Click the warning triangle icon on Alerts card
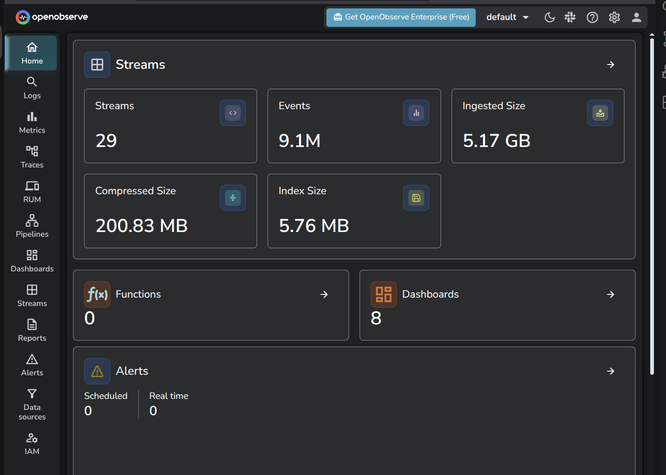 pos(97,371)
